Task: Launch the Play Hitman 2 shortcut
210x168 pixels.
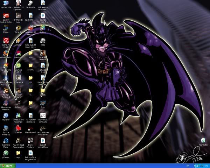Action: (30, 129)
